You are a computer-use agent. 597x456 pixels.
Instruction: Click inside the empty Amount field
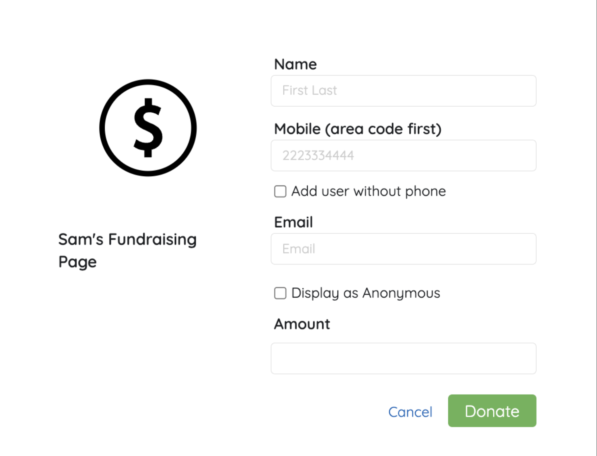pos(403,358)
